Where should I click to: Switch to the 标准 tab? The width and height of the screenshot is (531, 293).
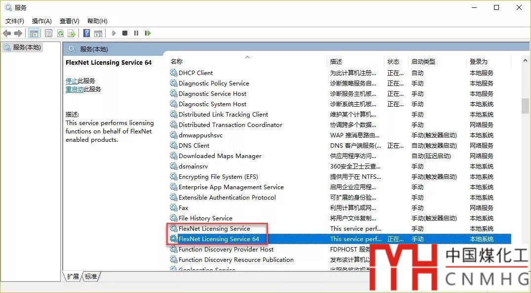(91, 276)
